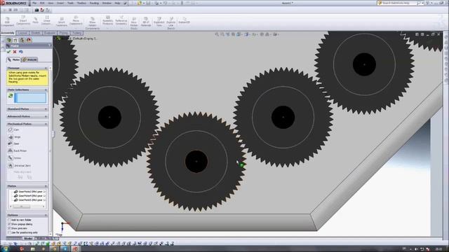Screen dimensions: 449x252
Task: Open PropertyManager panel icon
Action: coord(15,40)
